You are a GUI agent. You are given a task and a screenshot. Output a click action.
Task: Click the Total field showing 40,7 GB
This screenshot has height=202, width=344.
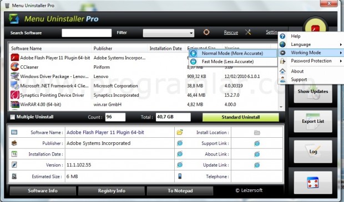point(173,117)
